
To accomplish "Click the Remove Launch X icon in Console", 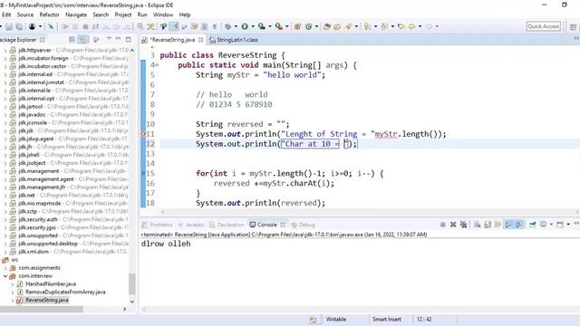I will coord(453,225).
